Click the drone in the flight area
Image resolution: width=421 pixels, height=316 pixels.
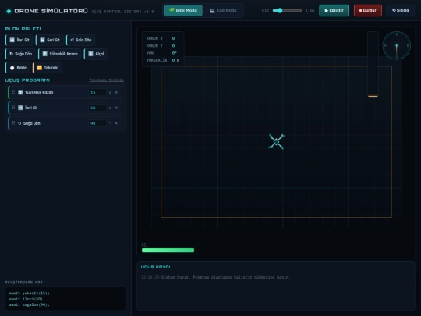coord(277,141)
